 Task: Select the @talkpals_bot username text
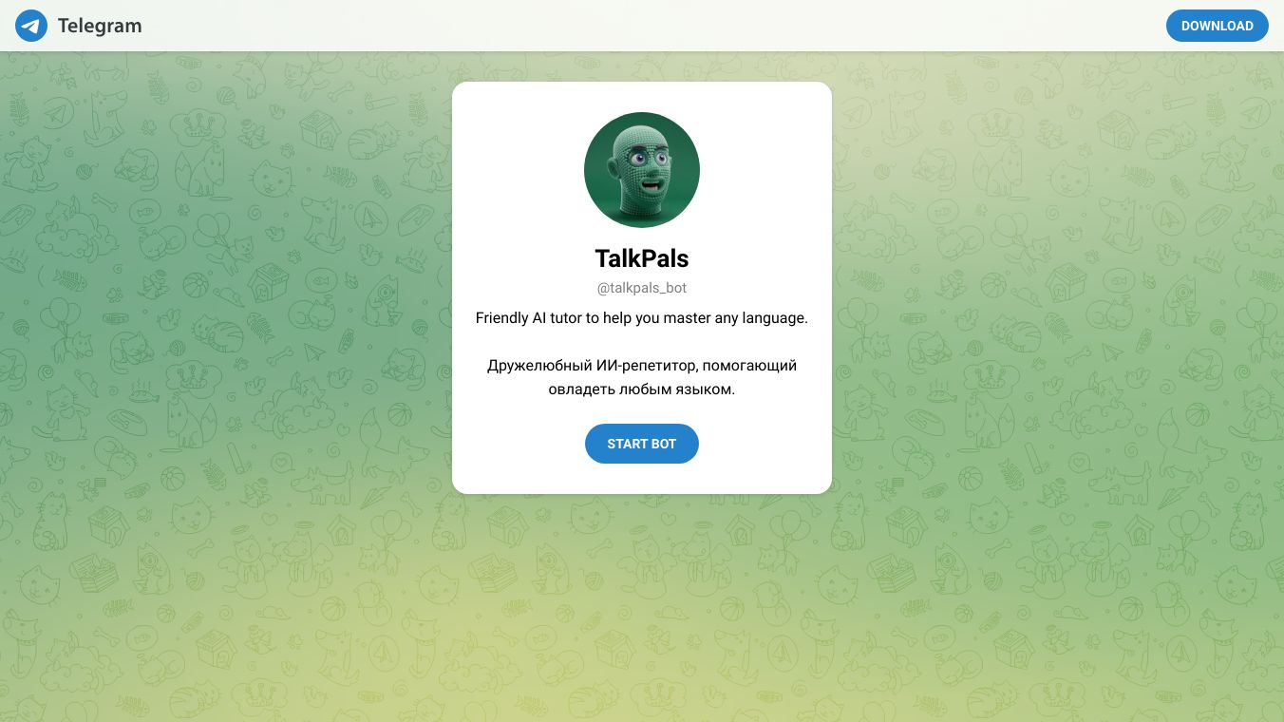tap(642, 288)
